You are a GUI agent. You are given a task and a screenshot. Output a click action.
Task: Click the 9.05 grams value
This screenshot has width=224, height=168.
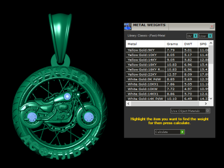pos(171,60)
